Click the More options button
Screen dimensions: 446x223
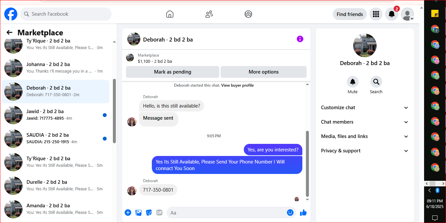(x=263, y=72)
